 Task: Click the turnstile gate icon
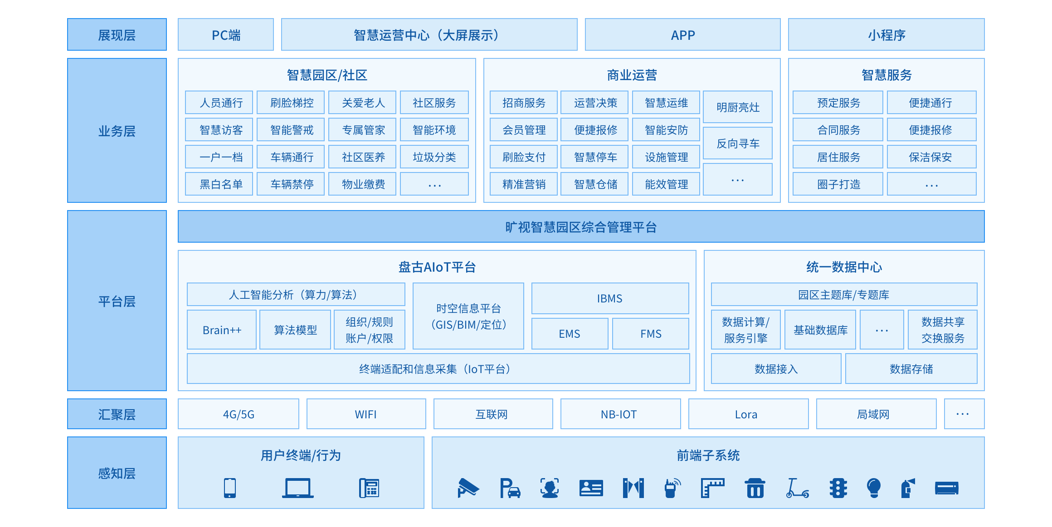tap(633, 488)
